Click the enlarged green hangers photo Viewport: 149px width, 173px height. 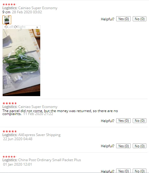[x=21, y=62]
